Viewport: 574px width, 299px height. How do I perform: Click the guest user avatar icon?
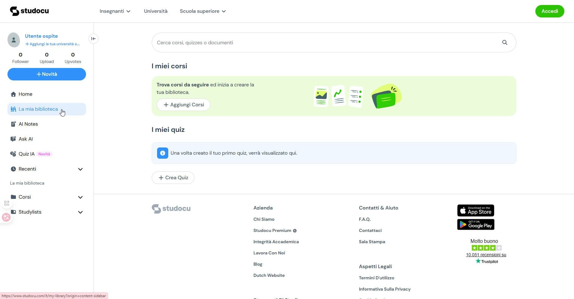pyautogui.click(x=14, y=40)
